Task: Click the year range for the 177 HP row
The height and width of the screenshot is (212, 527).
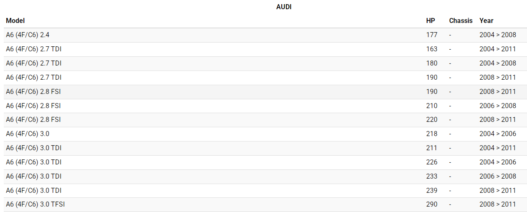Action: coord(497,35)
